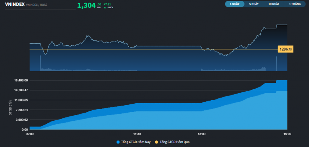The height and width of the screenshot is (147, 309).
Task: Click the blue legend circle for Hôm Nay
Action: point(118,142)
